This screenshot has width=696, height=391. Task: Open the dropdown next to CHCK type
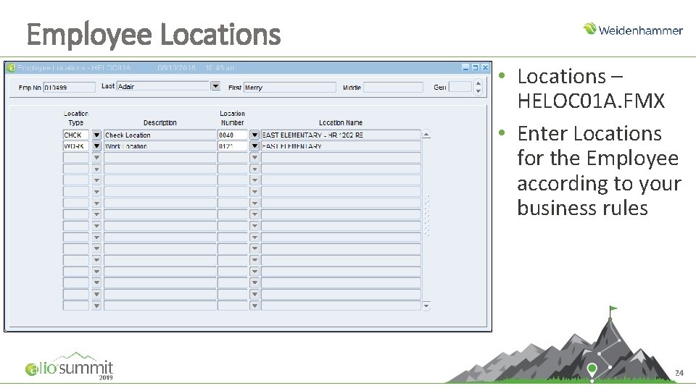coord(96,135)
